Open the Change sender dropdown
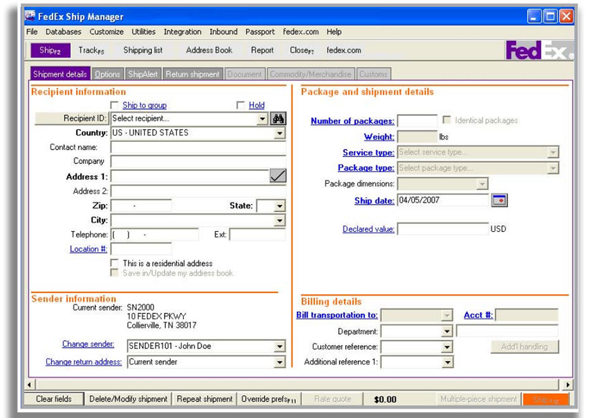Screen dimensions: 596x418 pyautogui.click(x=279, y=346)
